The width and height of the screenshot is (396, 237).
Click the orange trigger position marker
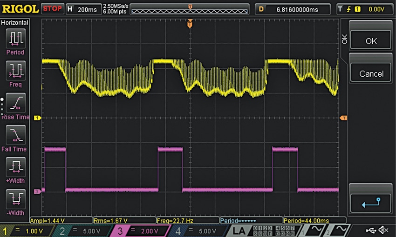190,23
